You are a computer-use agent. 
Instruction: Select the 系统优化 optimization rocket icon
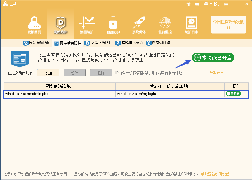click(139, 23)
